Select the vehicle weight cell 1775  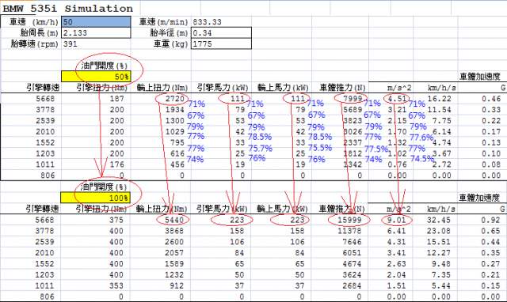pos(221,44)
